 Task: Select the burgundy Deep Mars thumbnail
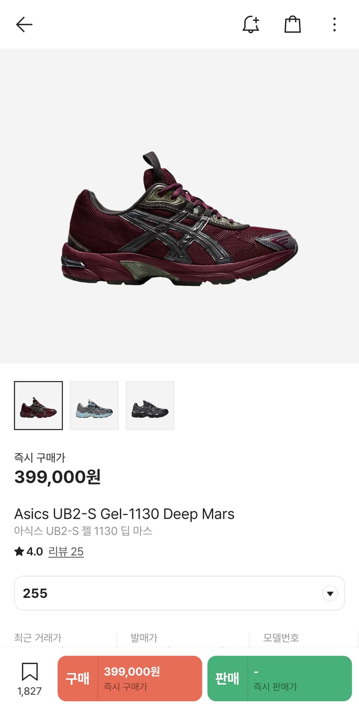click(38, 406)
